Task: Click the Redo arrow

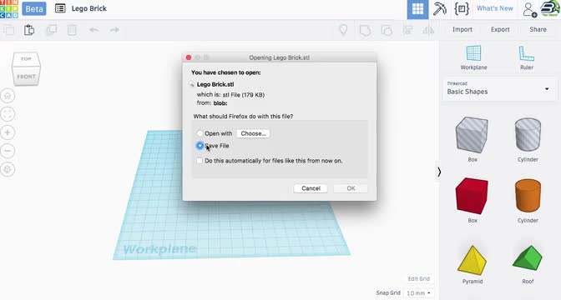Action: click(114, 30)
